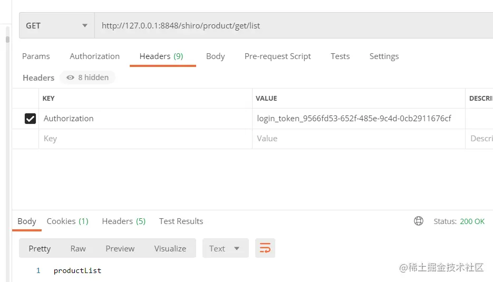Viewport: 493px width, 282px height.
Task: View the Test Results tab
Action: click(181, 221)
